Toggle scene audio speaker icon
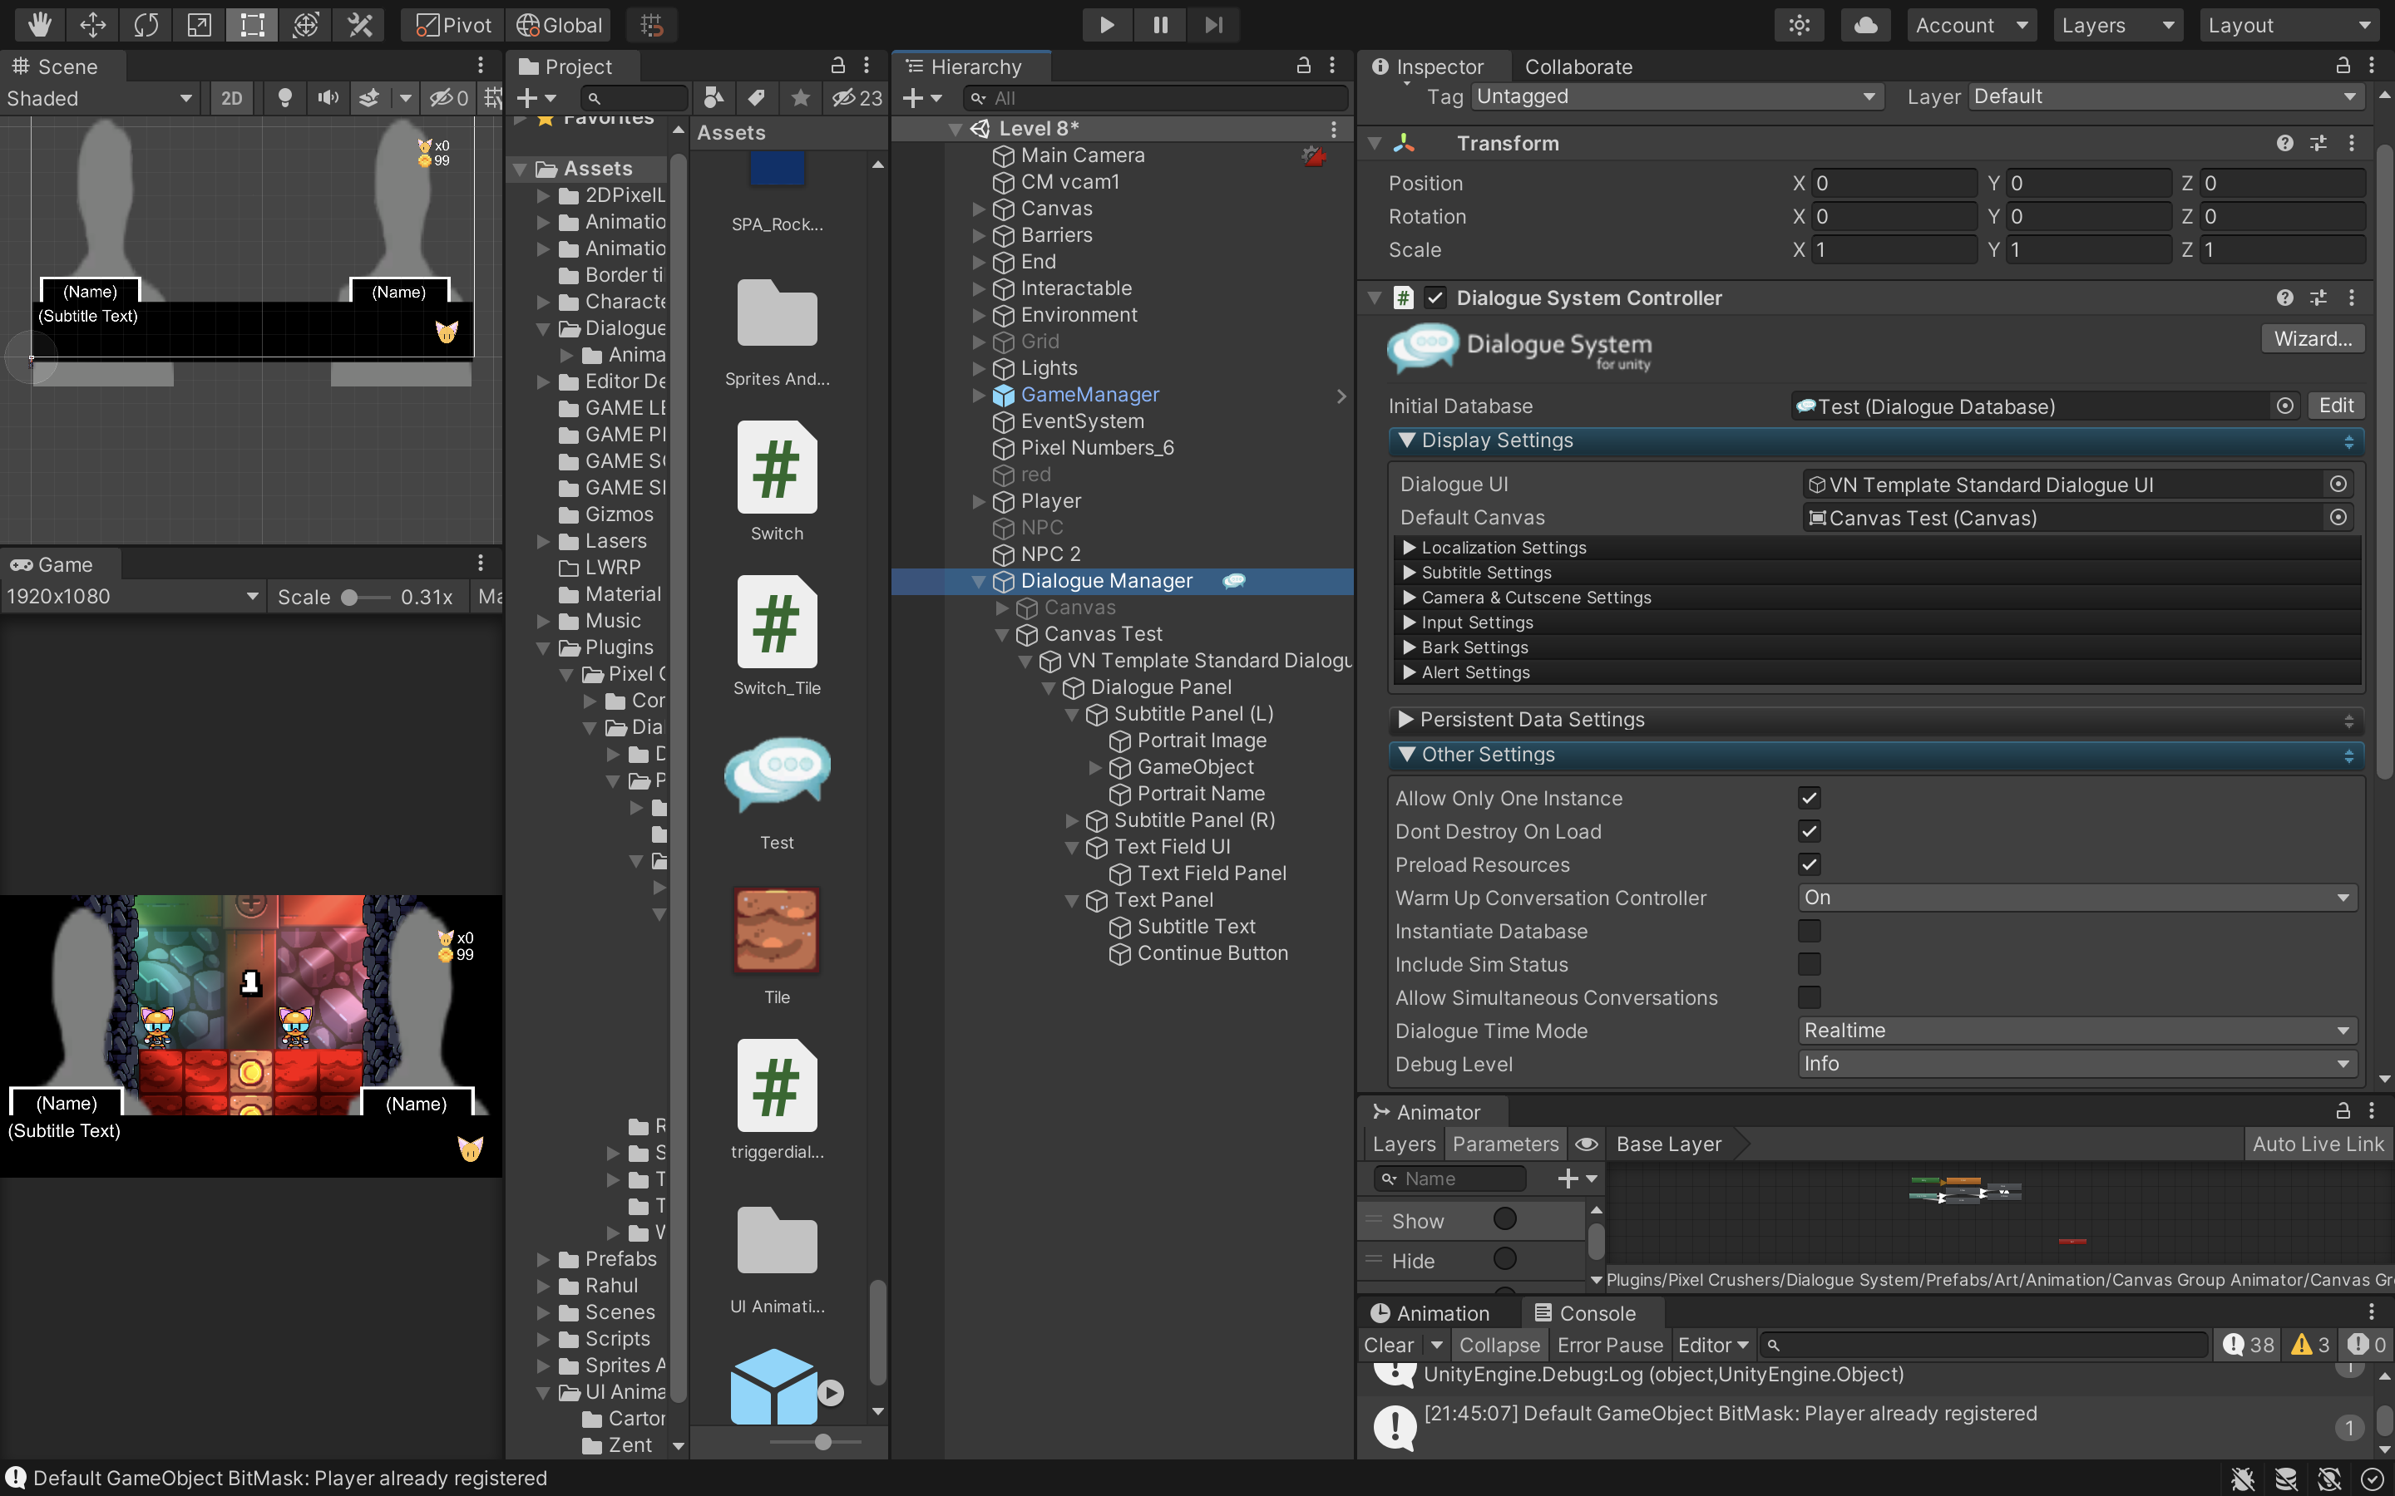This screenshot has width=2395, height=1496. pyautogui.click(x=328, y=98)
